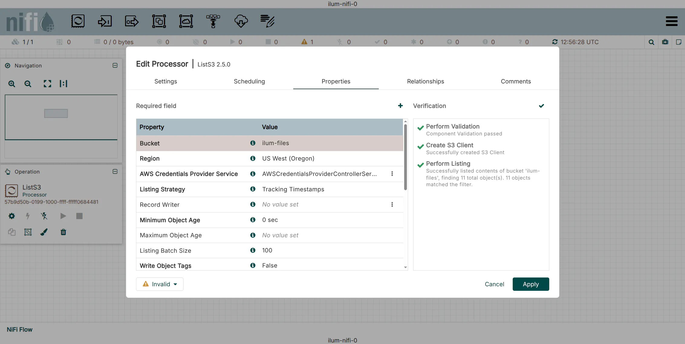Click the zoom in navigation icon
The height and width of the screenshot is (344, 685).
(x=12, y=84)
